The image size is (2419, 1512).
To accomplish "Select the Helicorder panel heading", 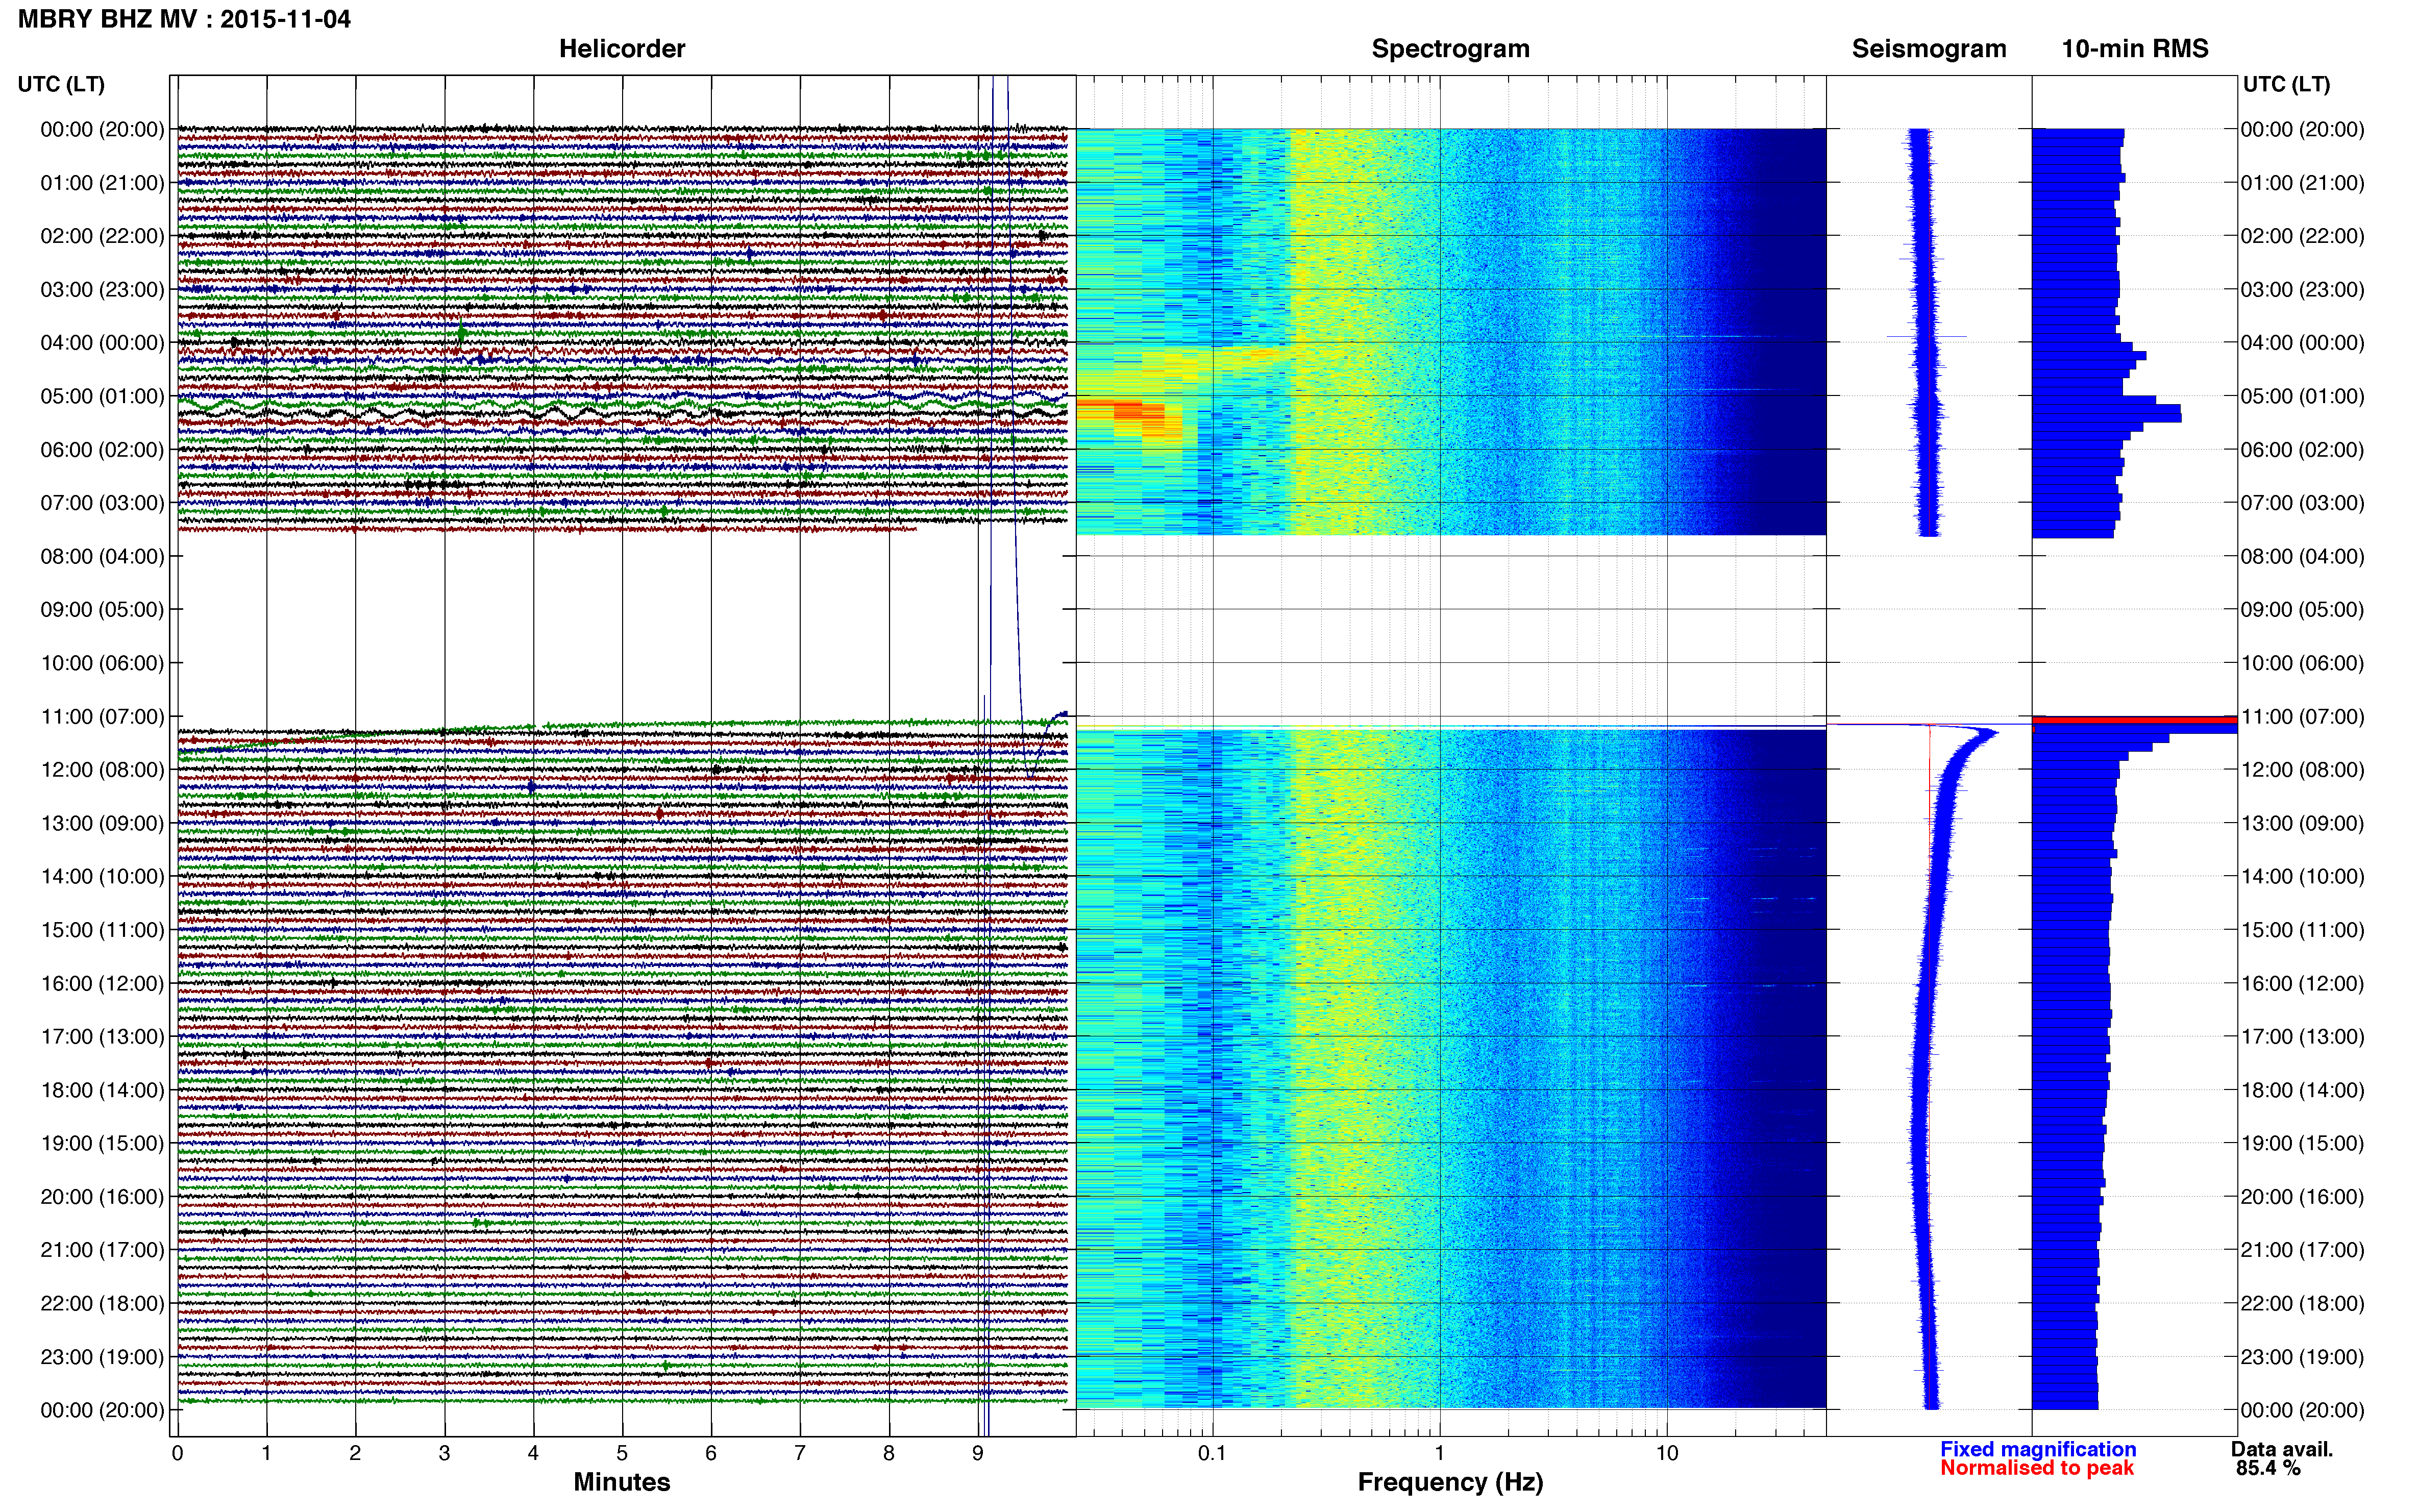I will 622,49.
